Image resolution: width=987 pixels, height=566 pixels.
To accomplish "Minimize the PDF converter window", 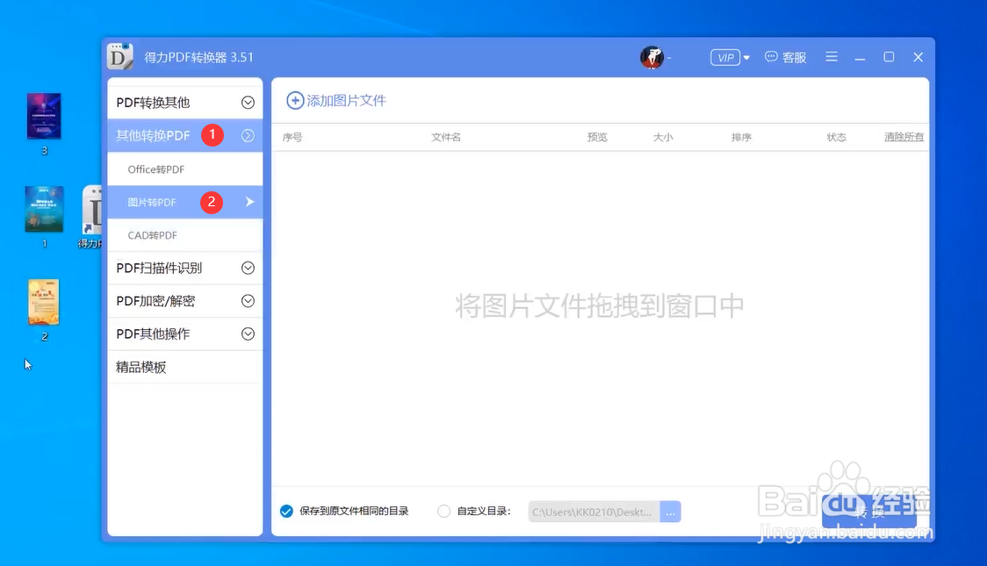I will (x=860, y=58).
